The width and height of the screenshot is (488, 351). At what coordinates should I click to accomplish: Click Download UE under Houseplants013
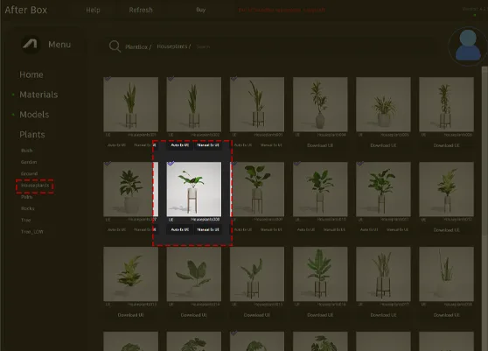[x=130, y=315]
